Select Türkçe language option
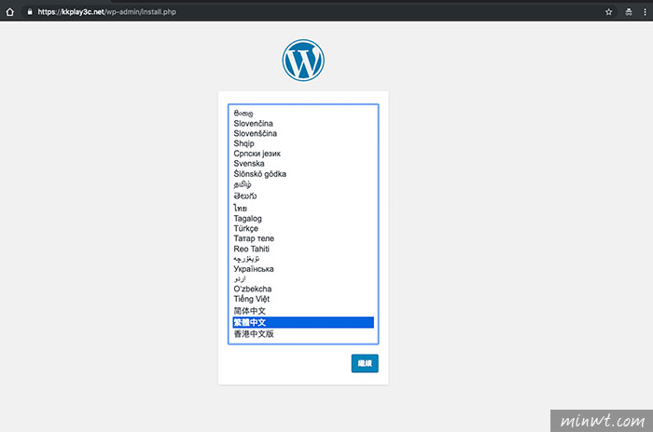The image size is (653, 432). pyautogui.click(x=303, y=228)
